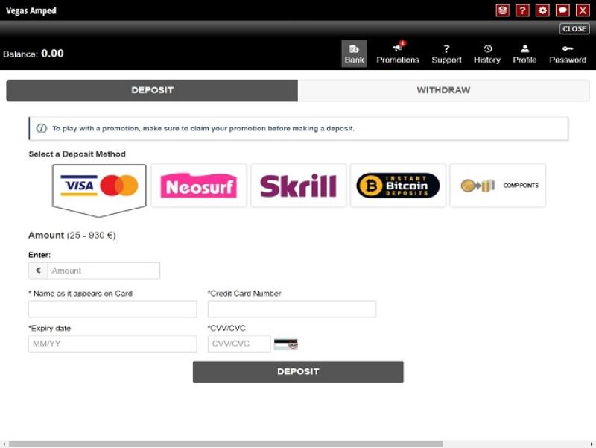Click the Credit Card Number field
The height and width of the screenshot is (448, 596).
tap(292, 309)
